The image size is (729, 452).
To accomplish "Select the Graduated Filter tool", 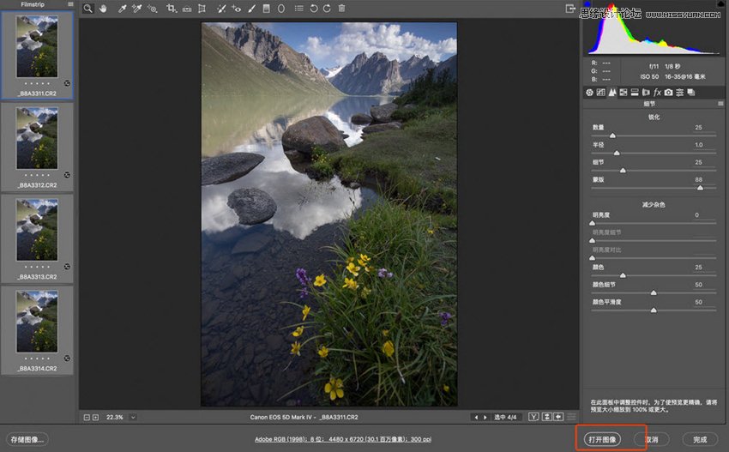I will click(x=267, y=9).
